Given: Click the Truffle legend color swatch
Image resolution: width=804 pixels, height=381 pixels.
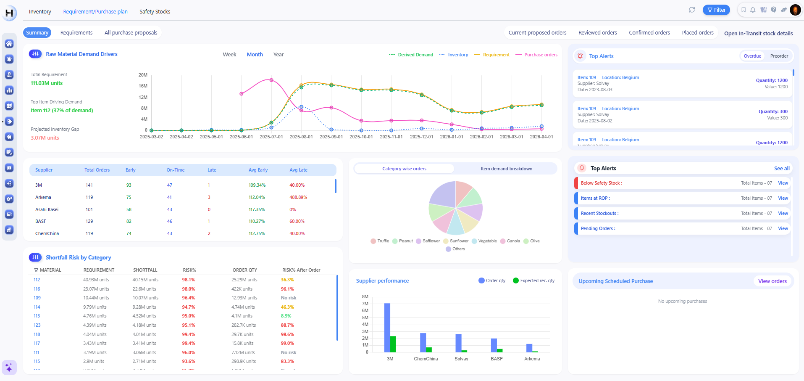Looking at the screenshot, I should click(373, 241).
